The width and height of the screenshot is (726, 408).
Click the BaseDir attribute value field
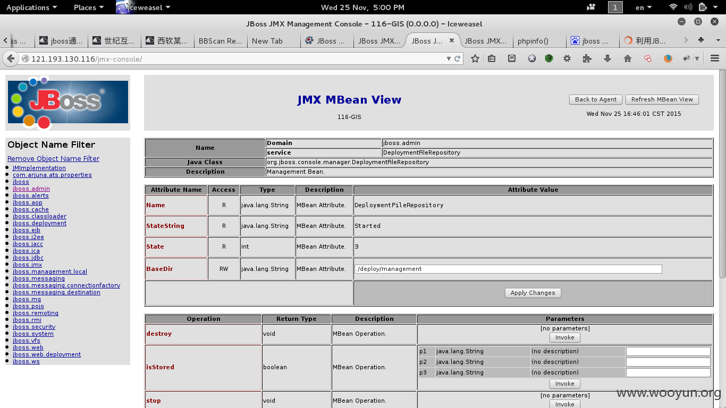(x=508, y=269)
